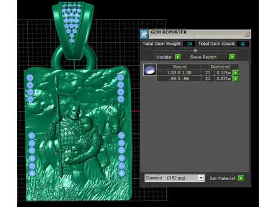Screen dimensions: 276x207
Task: Click the Save Report button label
Action: coord(204,57)
